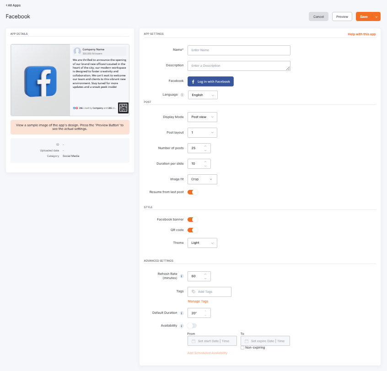Expand the Save button dropdown arrow
387x371 pixels.
(376, 16)
